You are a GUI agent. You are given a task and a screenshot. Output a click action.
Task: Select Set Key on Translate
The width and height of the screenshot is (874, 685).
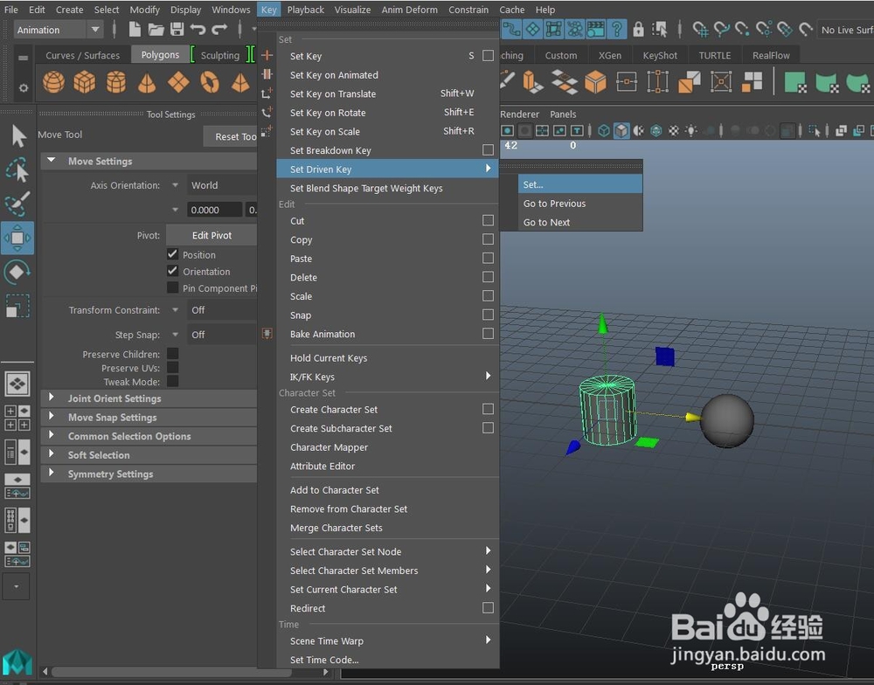point(388,93)
